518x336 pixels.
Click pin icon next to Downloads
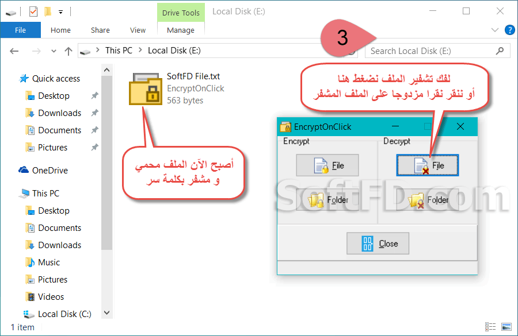click(x=95, y=113)
